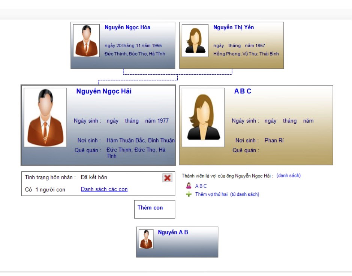The width and height of the screenshot is (352, 276).
Task: Click the red X delete marriage icon
Action: (x=167, y=178)
